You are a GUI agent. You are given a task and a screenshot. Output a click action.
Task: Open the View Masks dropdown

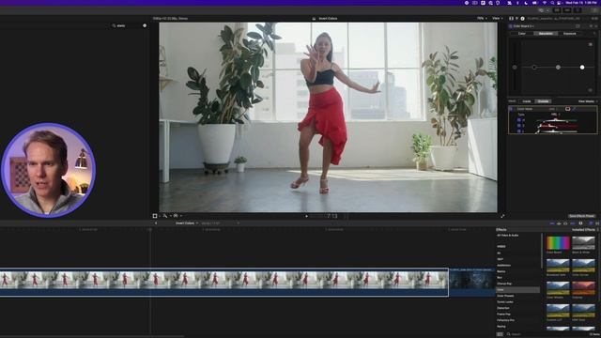(x=588, y=101)
